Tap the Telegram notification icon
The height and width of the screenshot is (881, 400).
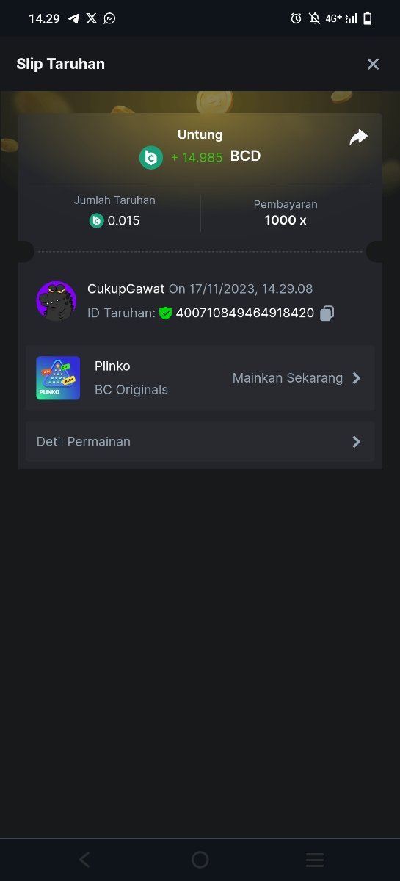(73, 18)
